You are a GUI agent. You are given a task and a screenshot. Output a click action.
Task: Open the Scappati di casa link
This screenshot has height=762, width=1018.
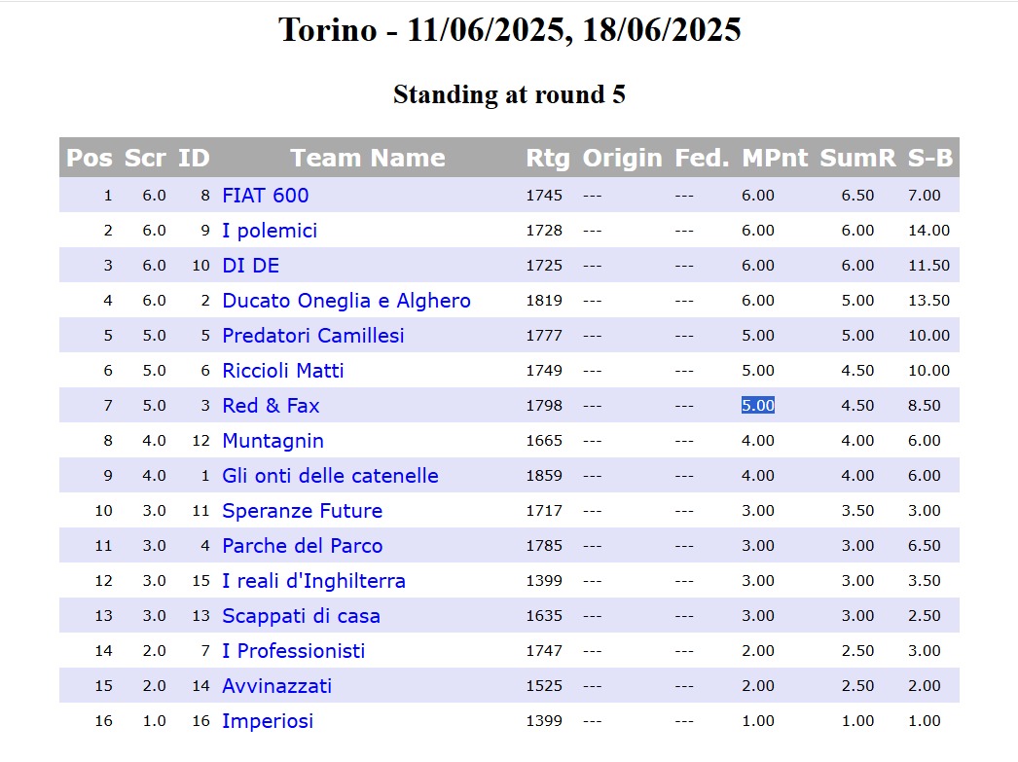coord(301,616)
